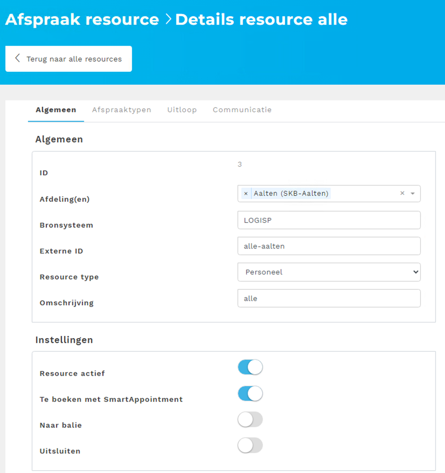Viewport: 445px width, 473px height.
Task: Expand the Afdeling(en) dropdown arrow
Action: click(x=413, y=193)
